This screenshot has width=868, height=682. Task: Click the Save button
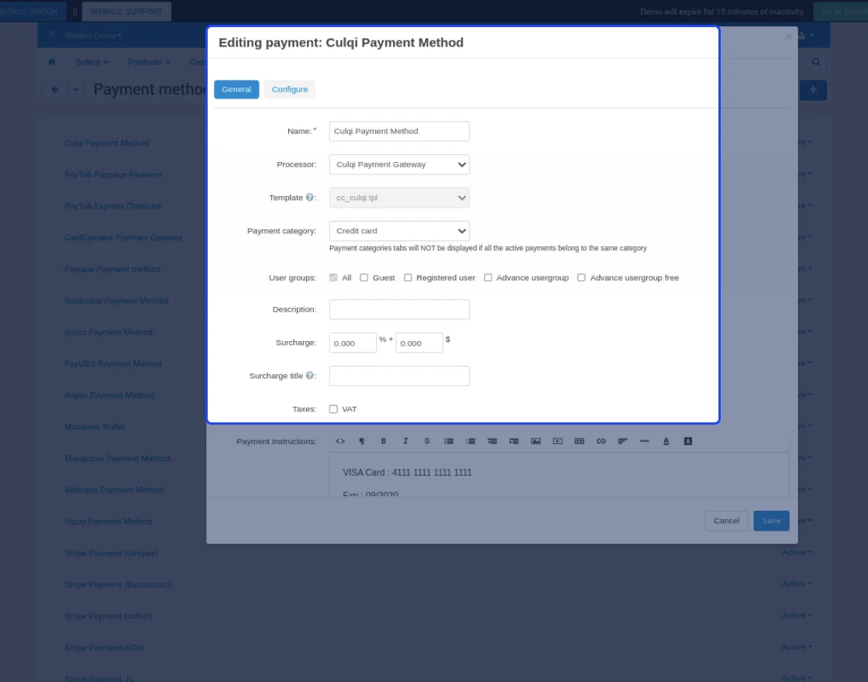click(771, 520)
